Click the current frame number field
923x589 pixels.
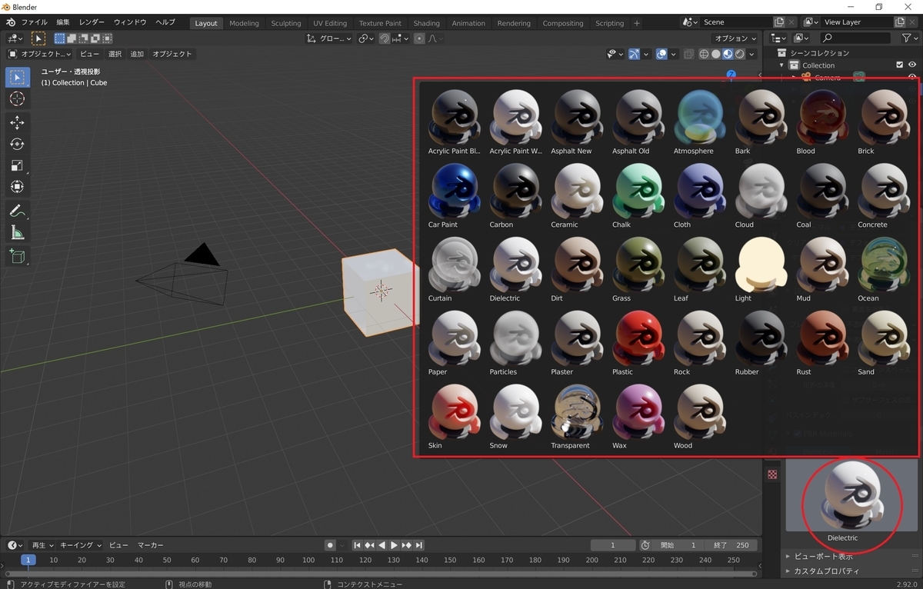pyautogui.click(x=612, y=545)
